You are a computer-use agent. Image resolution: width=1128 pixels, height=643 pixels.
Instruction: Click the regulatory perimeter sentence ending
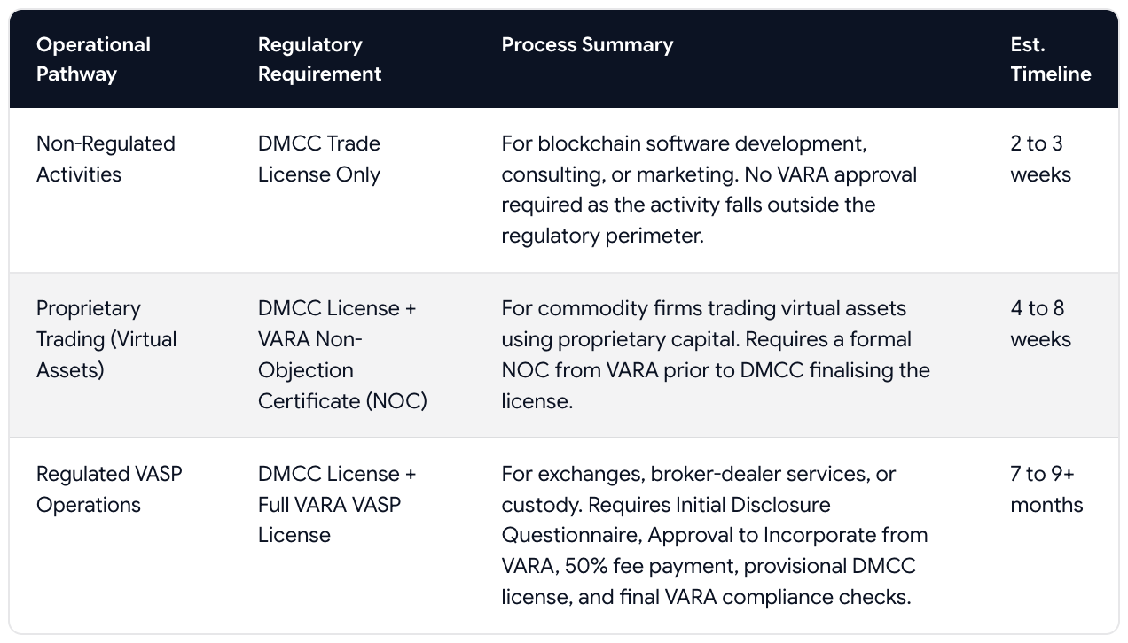click(x=602, y=236)
